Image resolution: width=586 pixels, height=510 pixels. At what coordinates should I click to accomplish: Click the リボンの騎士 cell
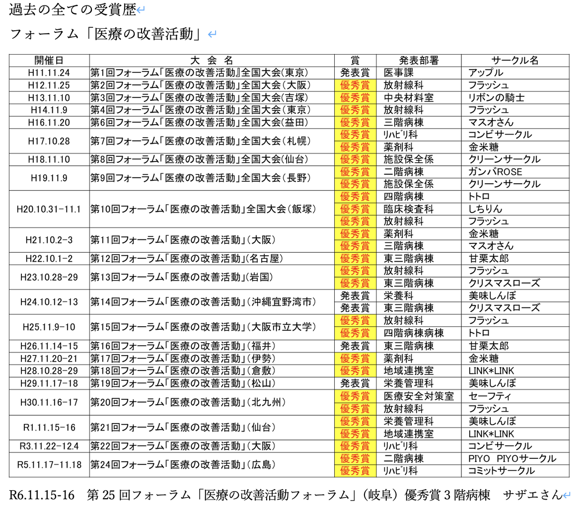pyautogui.click(x=496, y=98)
